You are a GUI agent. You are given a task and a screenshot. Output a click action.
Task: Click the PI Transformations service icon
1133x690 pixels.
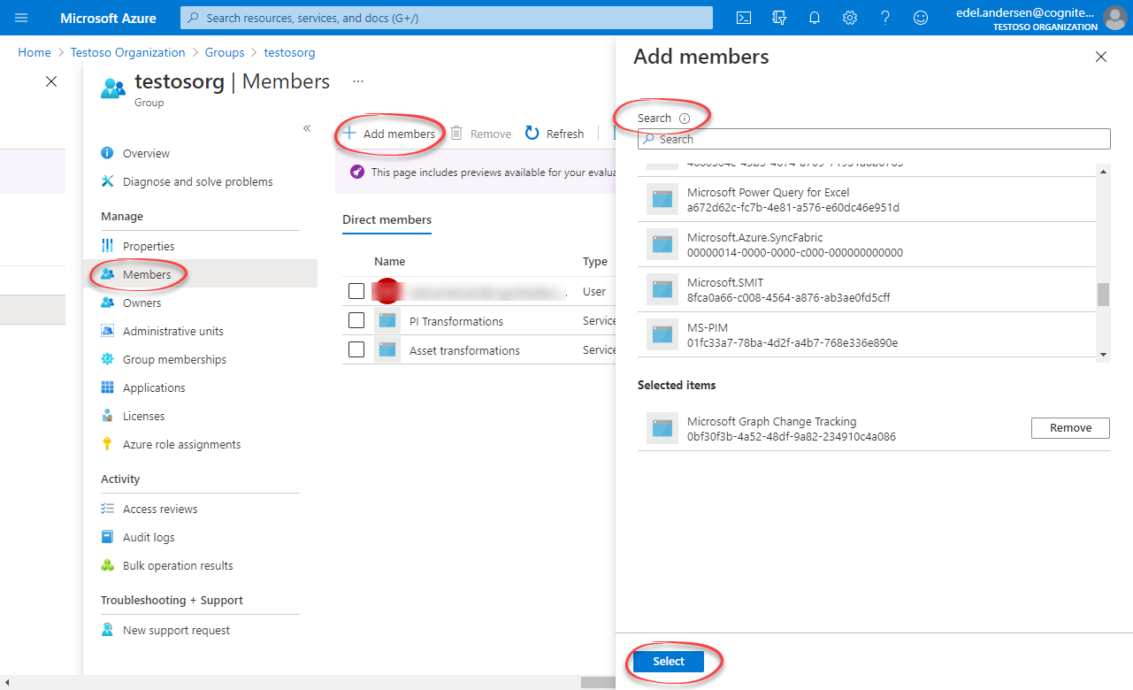tap(387, 320)
